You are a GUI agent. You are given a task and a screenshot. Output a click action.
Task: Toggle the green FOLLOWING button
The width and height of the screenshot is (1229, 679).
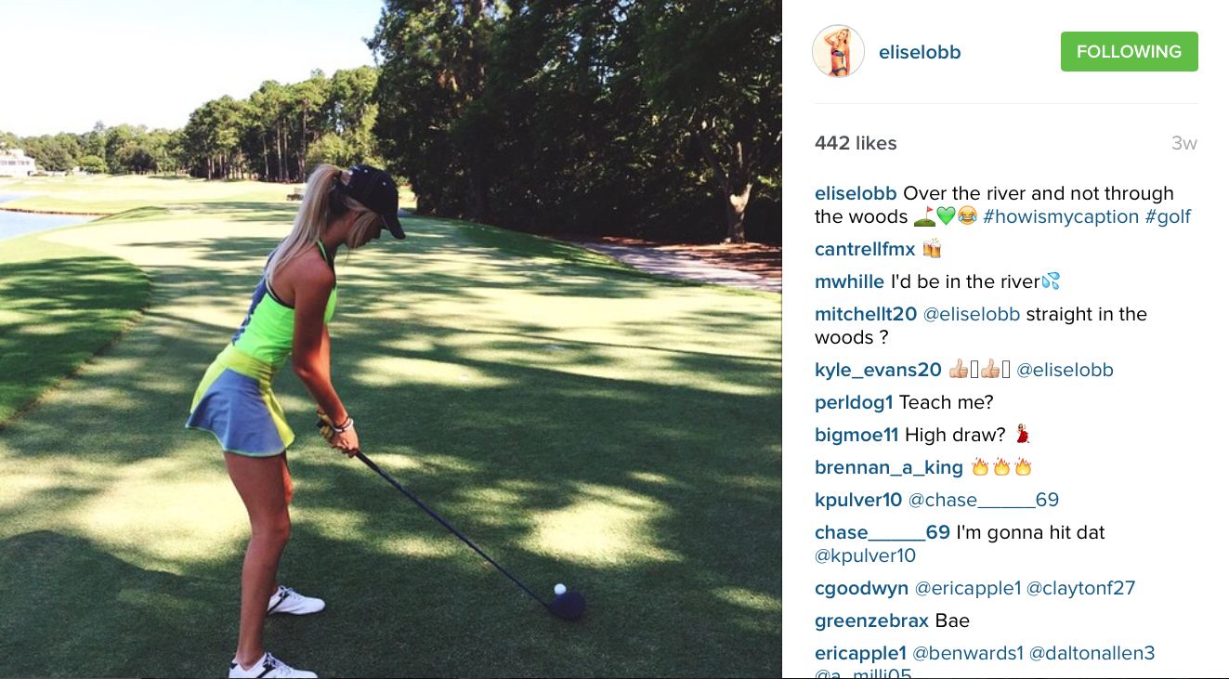tap(1129, 52)
